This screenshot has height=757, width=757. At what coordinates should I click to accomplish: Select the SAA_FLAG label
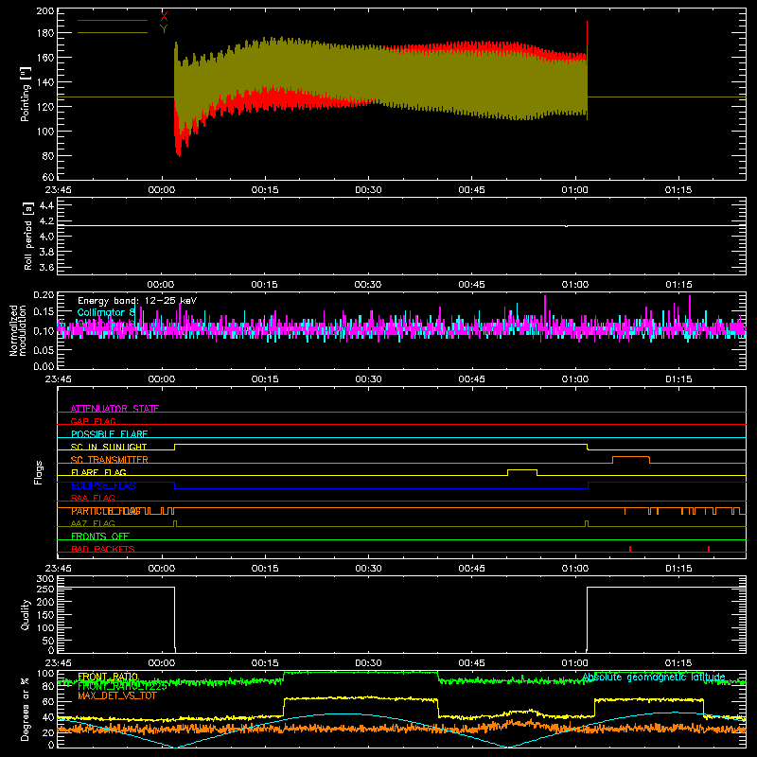click(x=93, y=498)
